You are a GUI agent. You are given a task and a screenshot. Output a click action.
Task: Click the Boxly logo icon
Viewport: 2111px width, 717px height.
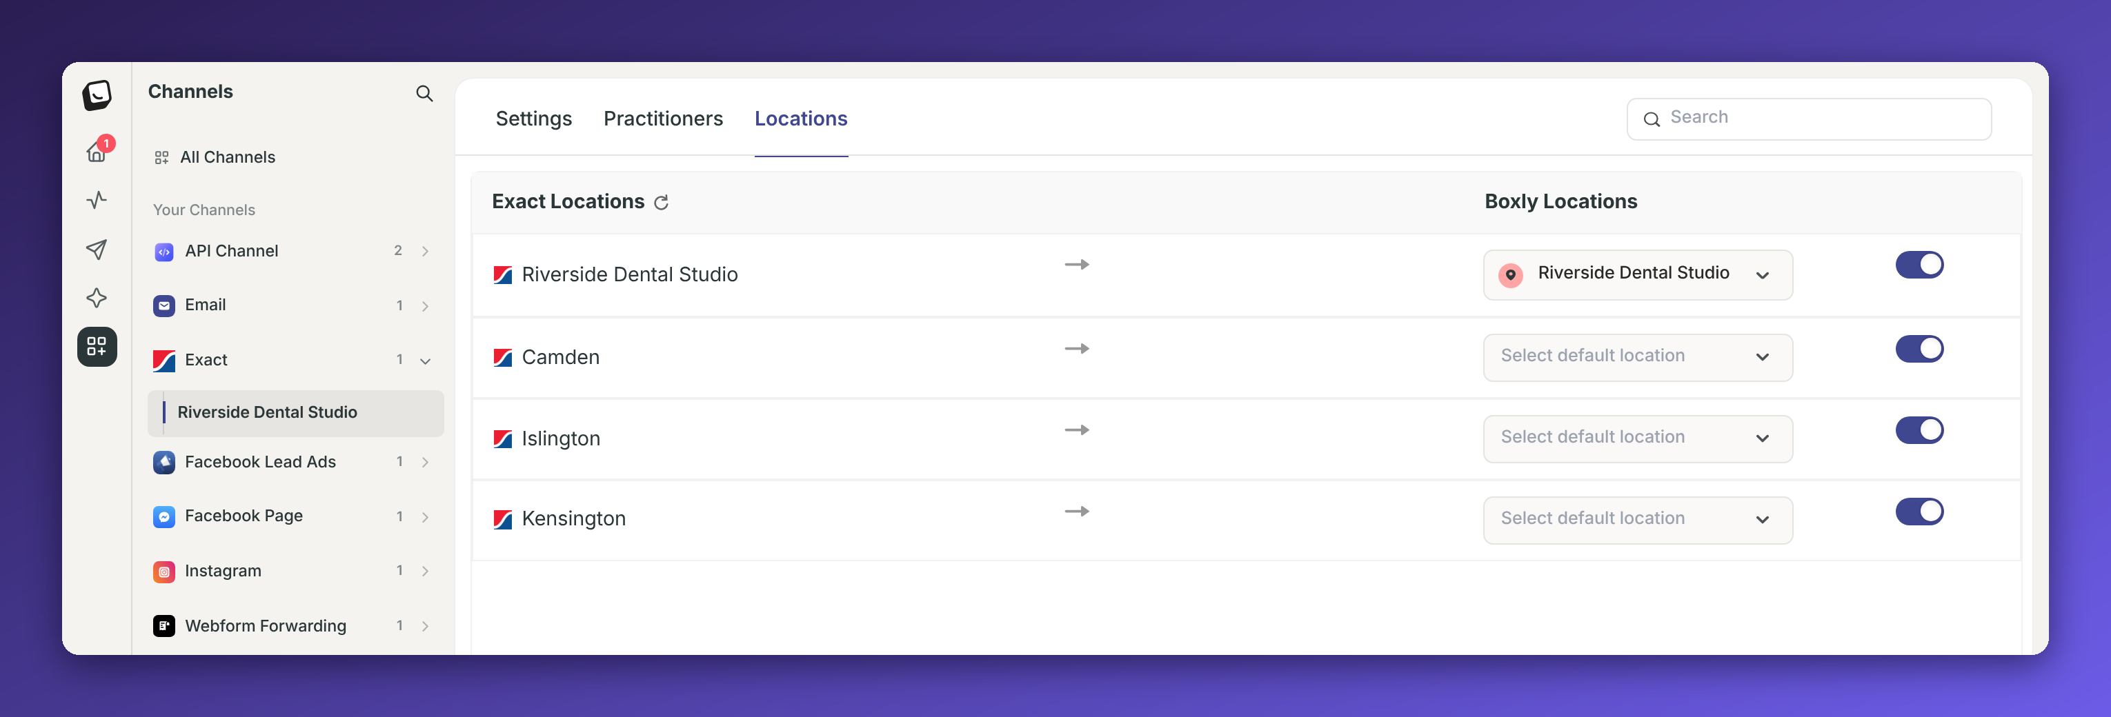point(97,95)
